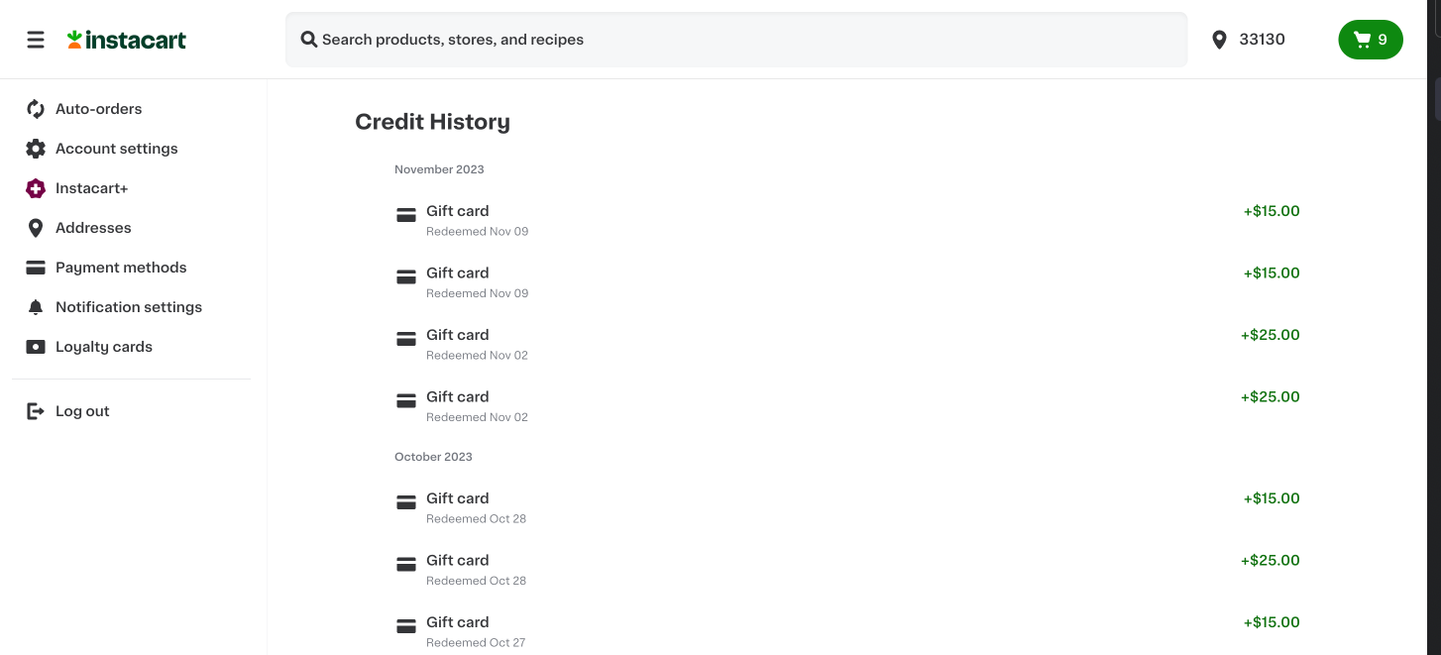Viewport: 1441px width, 655px height.
Task: Click the Auto-orders refresh icon
Action: click(x=36, y=109)
